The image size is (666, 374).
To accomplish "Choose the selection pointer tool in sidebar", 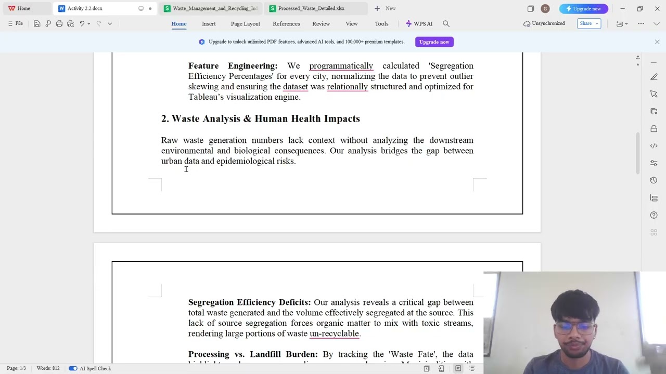I will tap(654, 94).
